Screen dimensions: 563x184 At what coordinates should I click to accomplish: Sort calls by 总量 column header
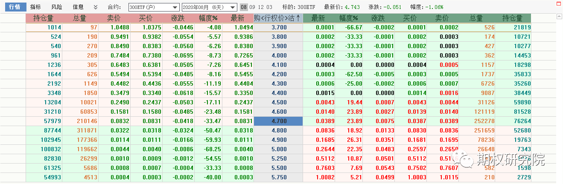(x=80, y=18)
